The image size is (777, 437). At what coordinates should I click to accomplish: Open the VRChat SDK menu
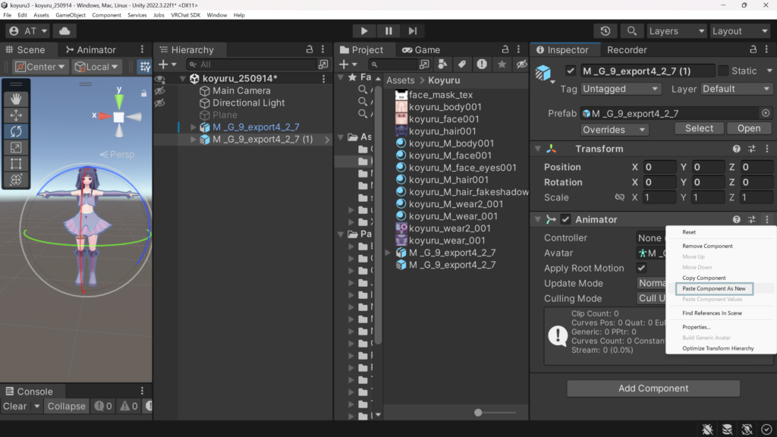[185, 15]
